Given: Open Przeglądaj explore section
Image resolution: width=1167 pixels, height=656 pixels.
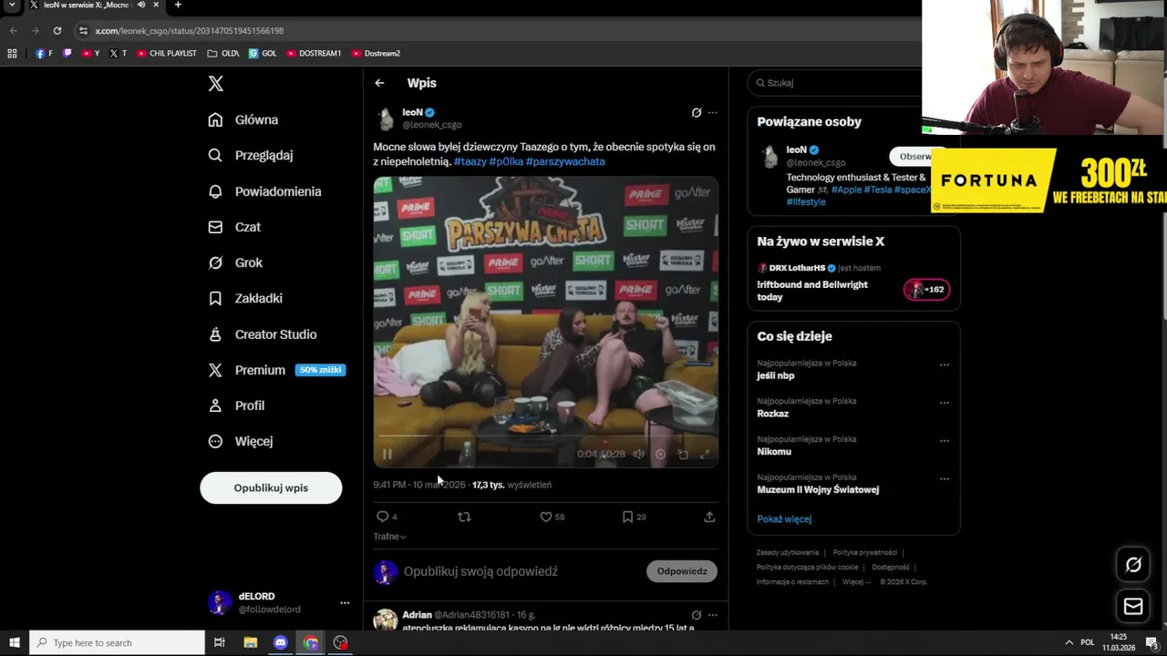Looking at the screenshot, I should [251, 156].
